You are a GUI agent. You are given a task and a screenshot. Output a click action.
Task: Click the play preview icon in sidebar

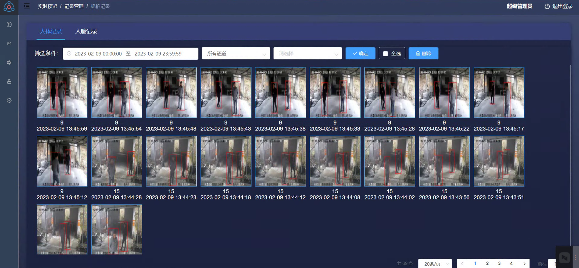(x=9, y=24)
